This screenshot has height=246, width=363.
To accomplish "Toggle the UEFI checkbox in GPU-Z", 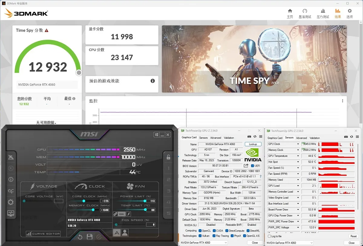I will pyautogui.click(x=253, y=166).
